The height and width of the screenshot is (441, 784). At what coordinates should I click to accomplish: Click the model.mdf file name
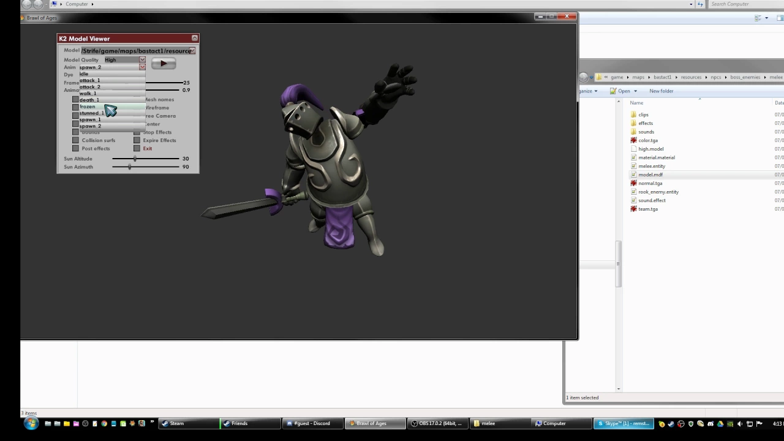coord(650,175)
